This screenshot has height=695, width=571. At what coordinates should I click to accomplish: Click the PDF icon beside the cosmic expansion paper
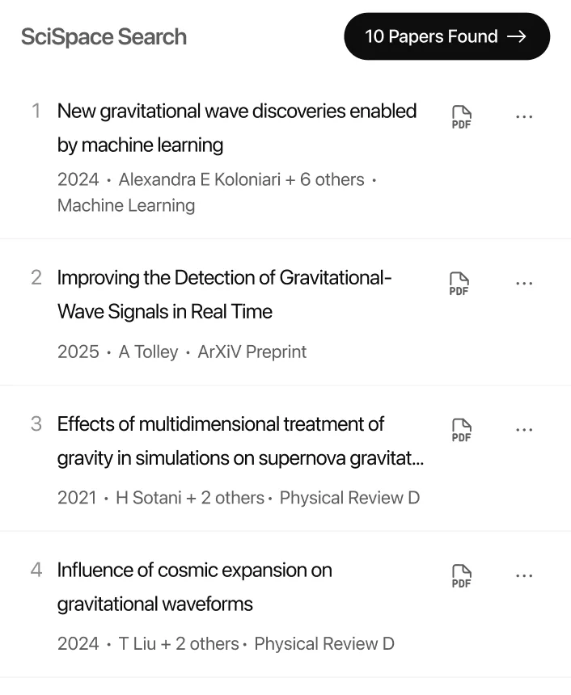[x=460, y=575]
